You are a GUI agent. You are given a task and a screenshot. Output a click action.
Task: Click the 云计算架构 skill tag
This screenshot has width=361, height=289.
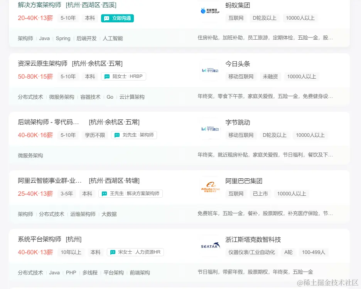tap(132, 97)
